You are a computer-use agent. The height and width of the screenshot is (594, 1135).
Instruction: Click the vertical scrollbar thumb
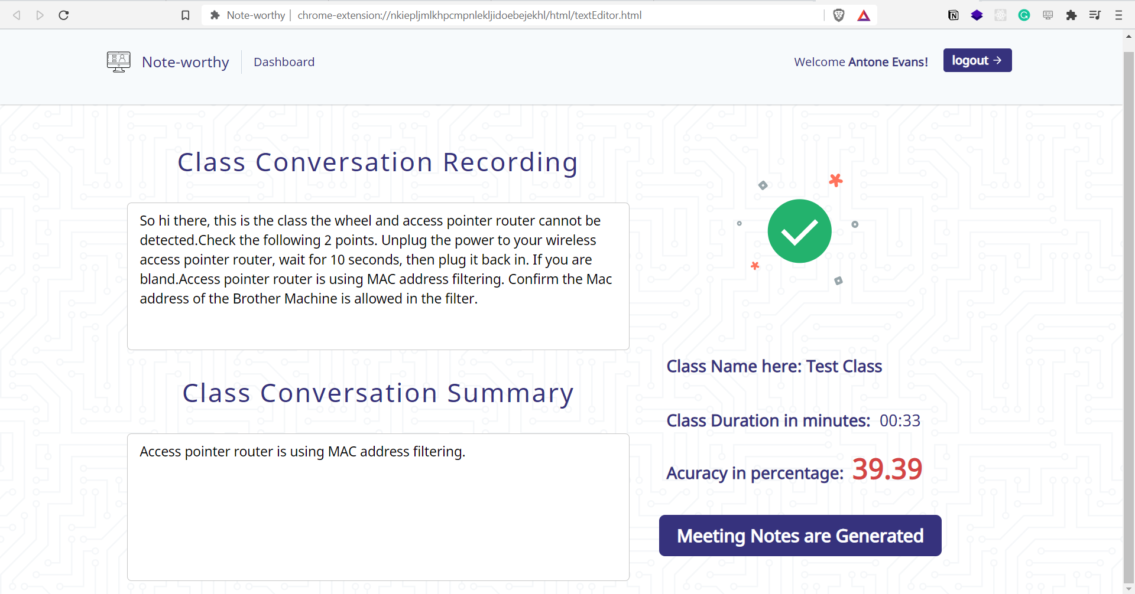click(1128, 318)
